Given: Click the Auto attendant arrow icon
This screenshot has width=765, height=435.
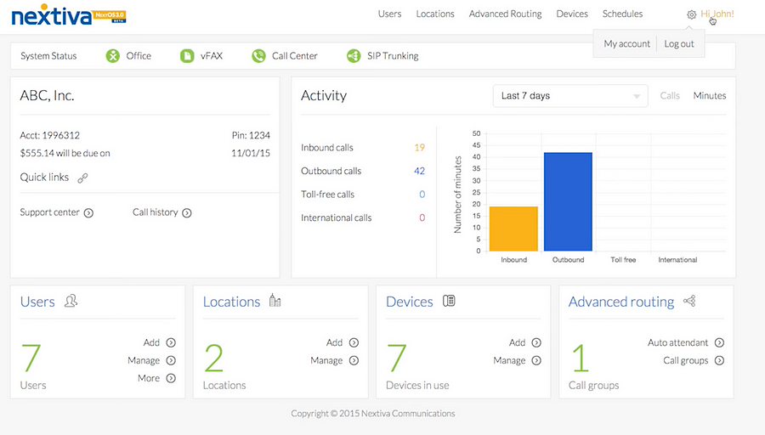Looking at the screenshot, I should [720, 343].
